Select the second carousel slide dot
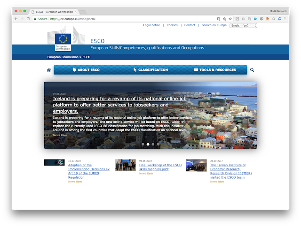This screenshot has height=227, width=301. pos(148,144)
